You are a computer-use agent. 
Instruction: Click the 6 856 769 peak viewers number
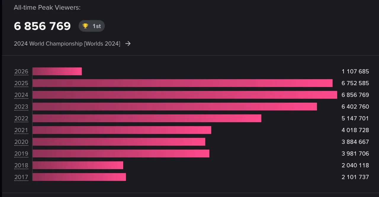click(x=42, y=26)
